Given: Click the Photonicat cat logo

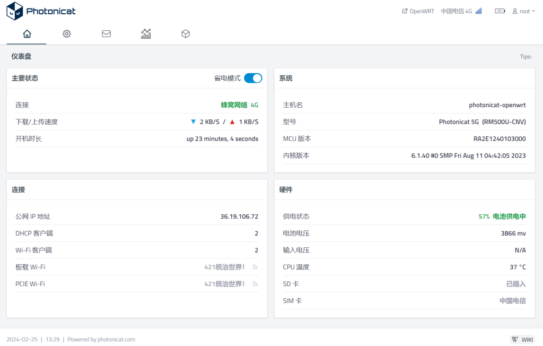Looking at the screenshot, I should 15,11.
